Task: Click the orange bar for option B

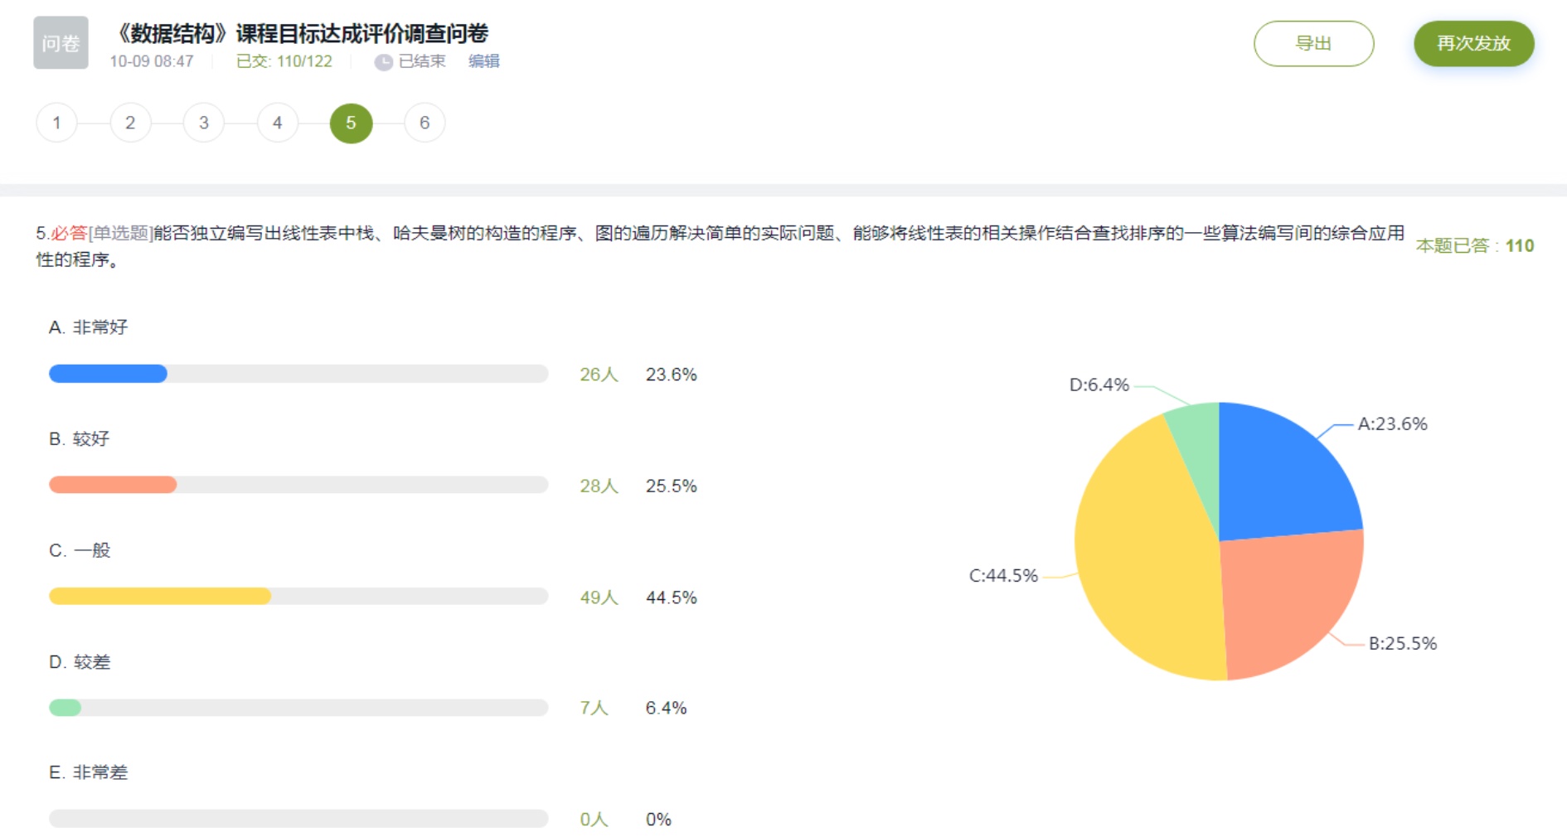Action: [113, 485]
